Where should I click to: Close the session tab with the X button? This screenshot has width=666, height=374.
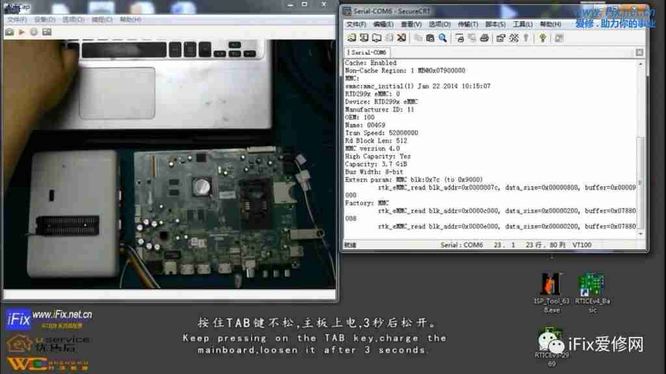639,53
